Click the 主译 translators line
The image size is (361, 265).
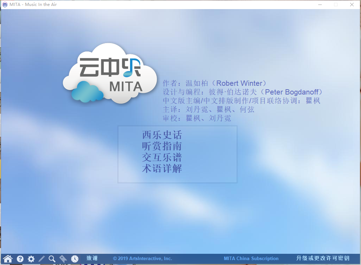[x=209, y=109]
